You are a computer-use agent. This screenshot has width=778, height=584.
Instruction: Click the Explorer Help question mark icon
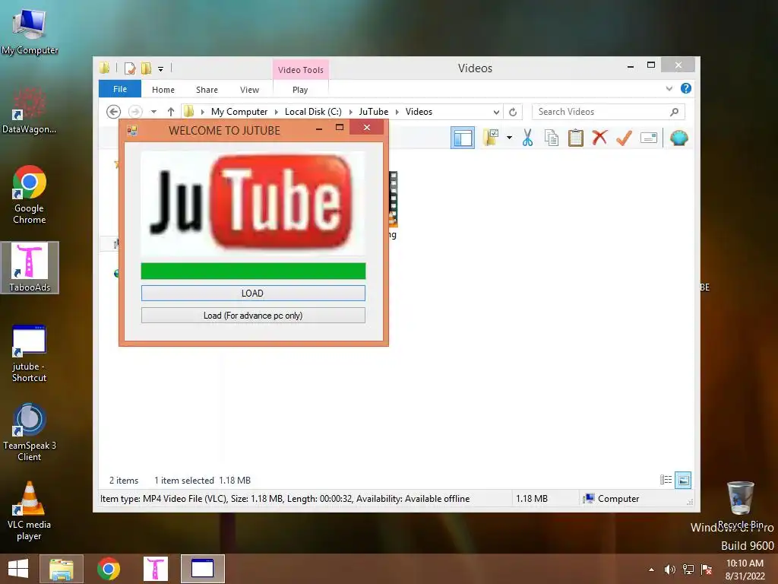click(x=686, y=88)
